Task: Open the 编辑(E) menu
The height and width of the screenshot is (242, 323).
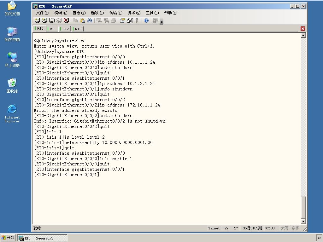Action: [x=61, y=13]
